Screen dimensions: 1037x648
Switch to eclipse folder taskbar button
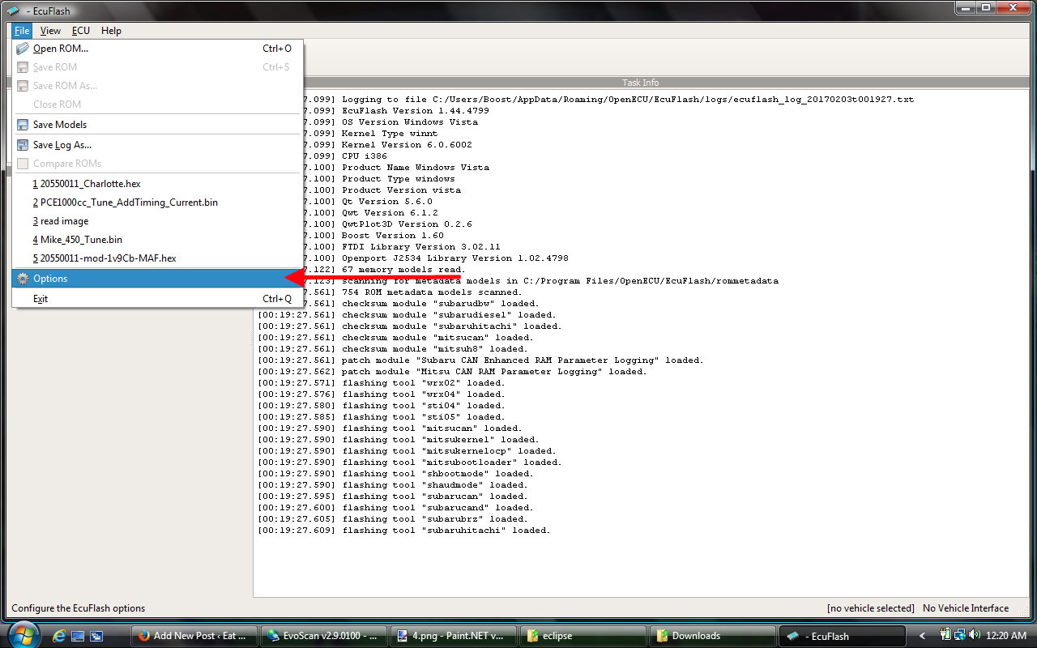tap(583, 636)
